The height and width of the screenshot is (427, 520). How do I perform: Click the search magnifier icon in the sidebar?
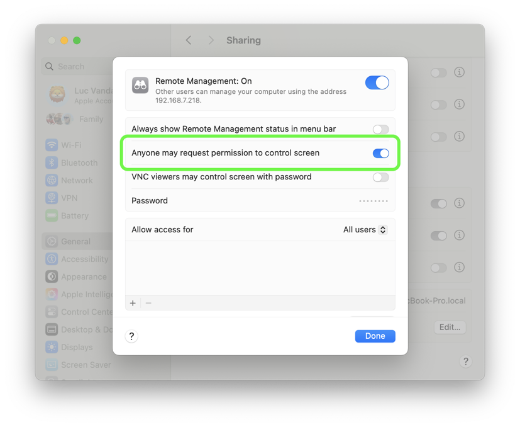pos(49,67)
